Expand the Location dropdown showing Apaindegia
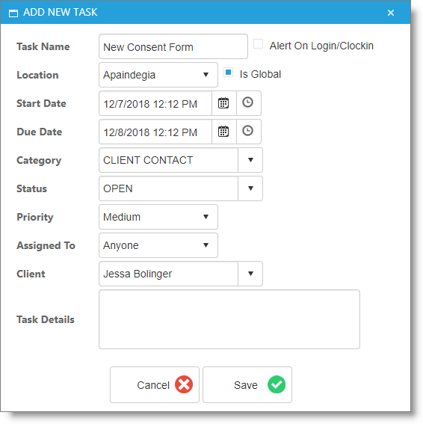Screen dimensions: 423x424 tap(158, 75)
